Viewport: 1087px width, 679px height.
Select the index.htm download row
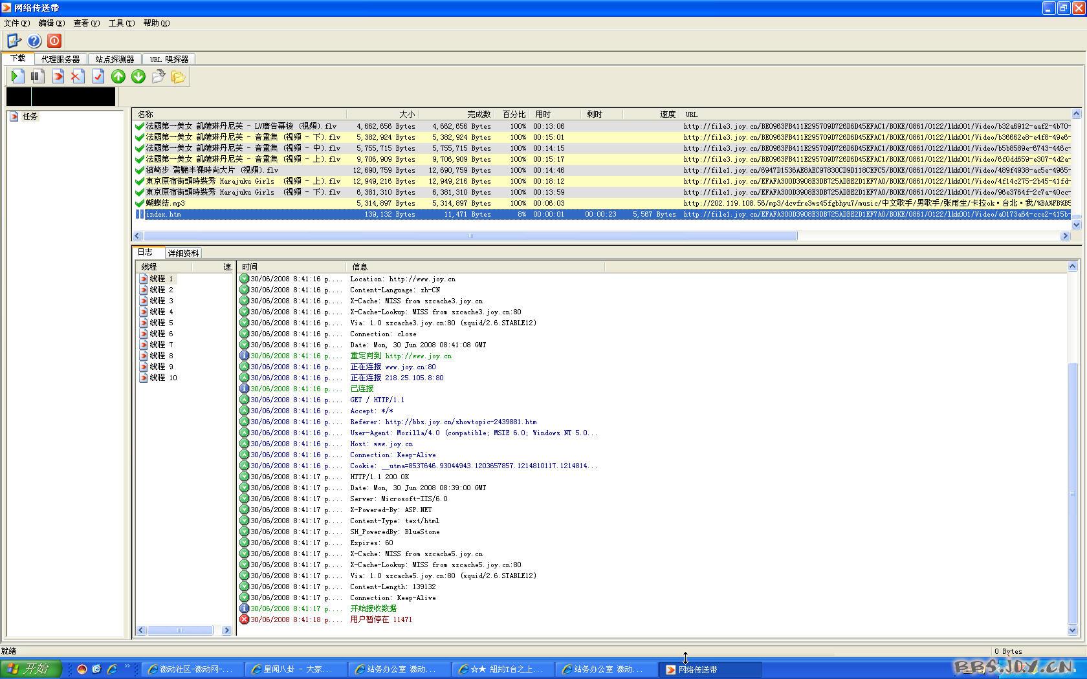click(x=602, y=214)
